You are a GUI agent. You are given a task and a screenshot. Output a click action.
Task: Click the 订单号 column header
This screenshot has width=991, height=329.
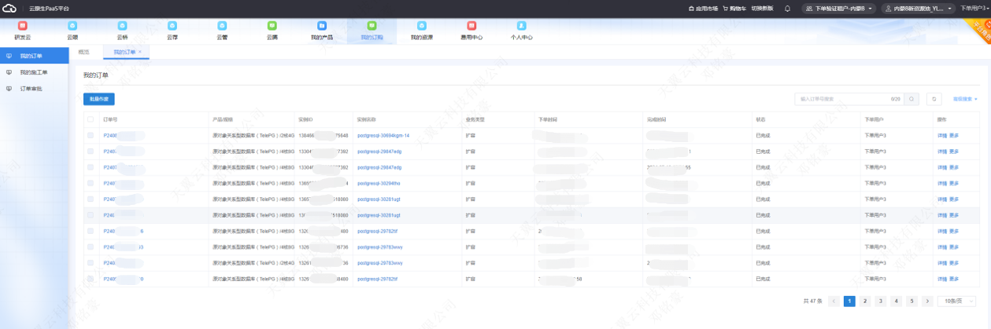click(110, 119)
